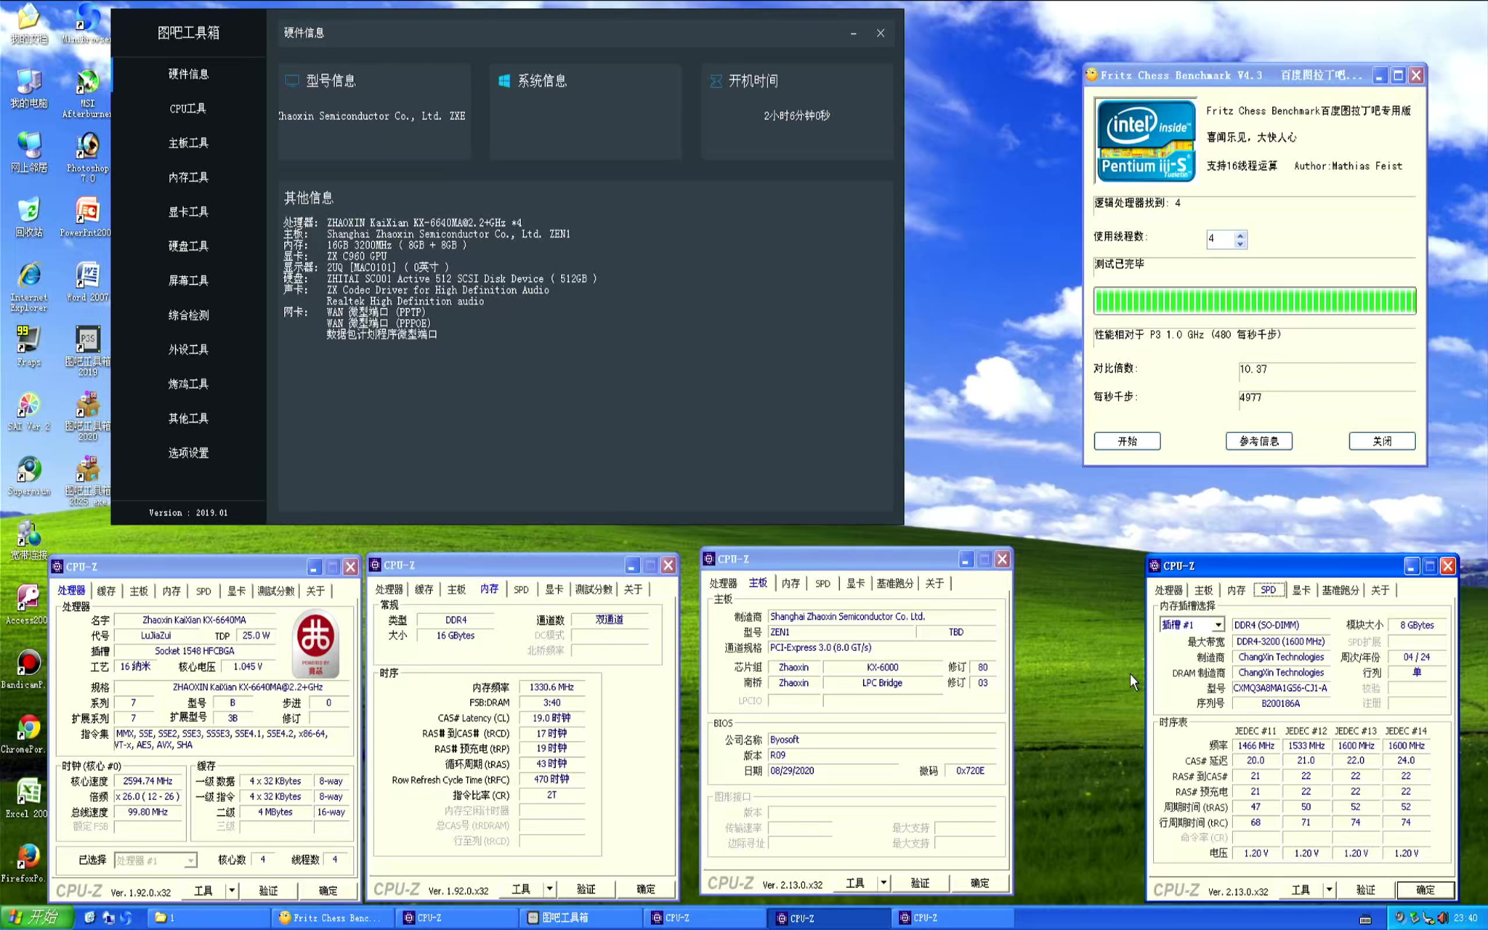Launch the Bandicam desktop icon
1488x930 pixels.
coord(25,669)
